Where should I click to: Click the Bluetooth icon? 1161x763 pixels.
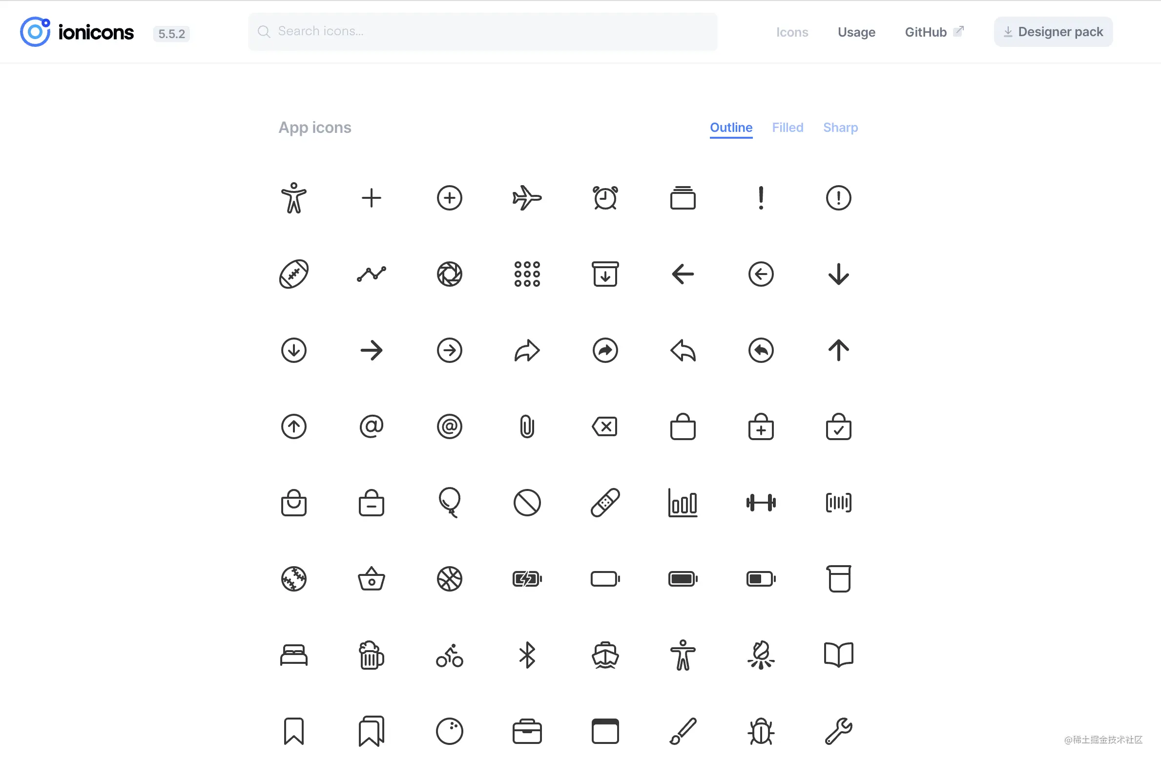coord(527,655)
